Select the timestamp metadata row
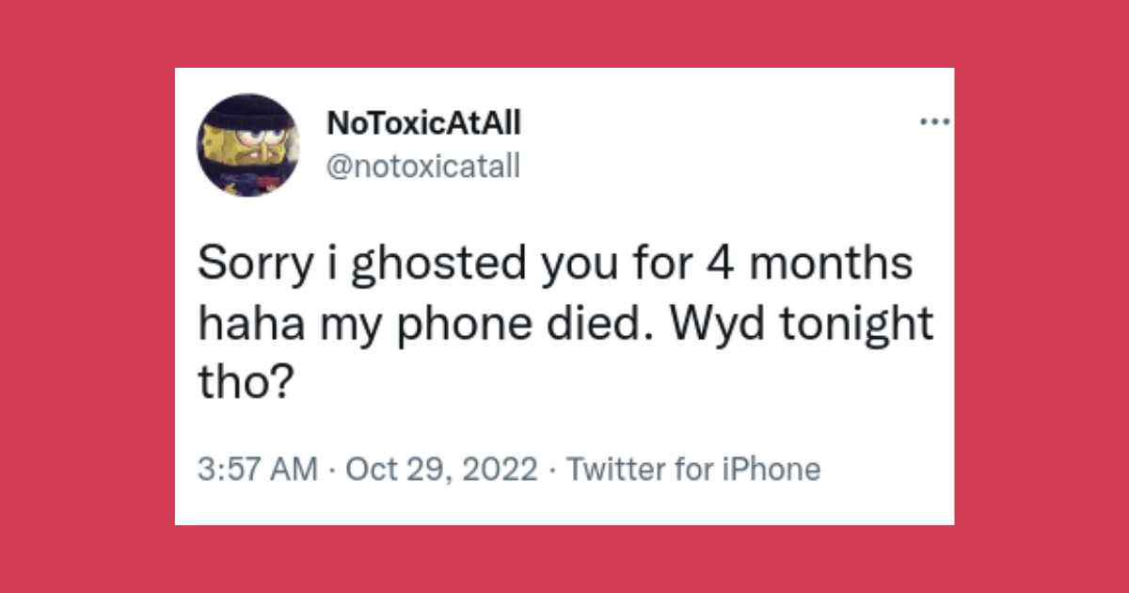1129x593 pixels. pyautogui.click(x=511, y=467)
